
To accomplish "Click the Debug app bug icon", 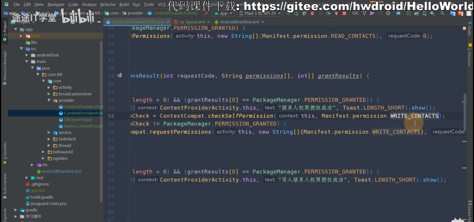I will (312, 13).
